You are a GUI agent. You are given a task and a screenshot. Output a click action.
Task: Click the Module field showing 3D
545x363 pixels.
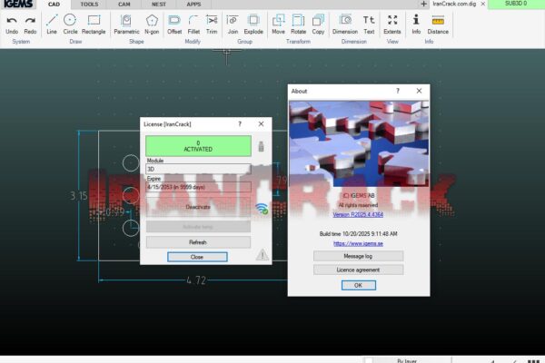tap(198, 169)
